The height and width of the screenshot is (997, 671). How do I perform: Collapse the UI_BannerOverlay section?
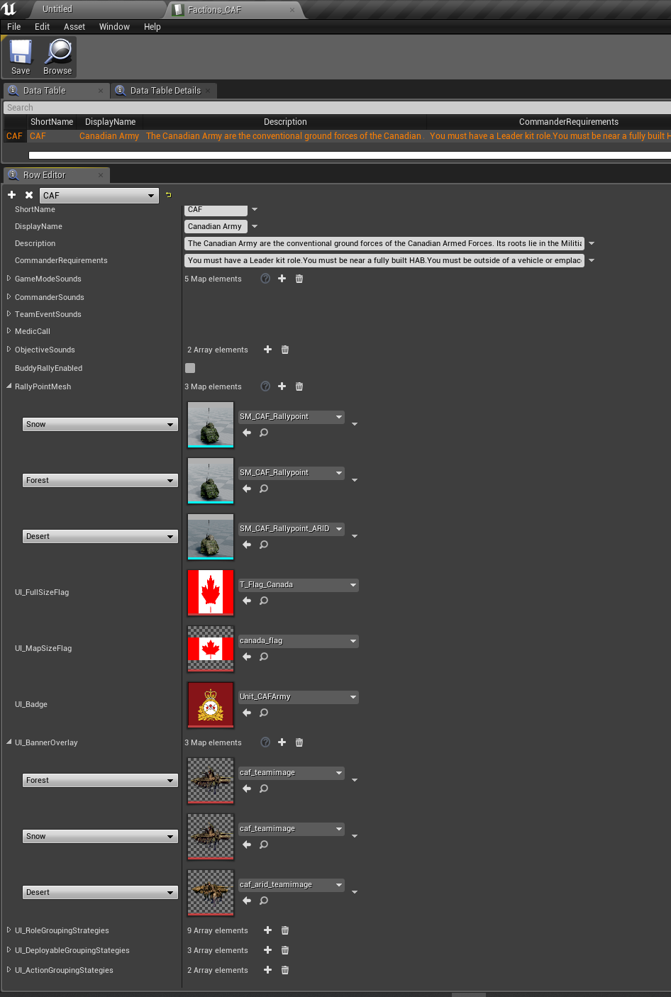tap(9, 742)
